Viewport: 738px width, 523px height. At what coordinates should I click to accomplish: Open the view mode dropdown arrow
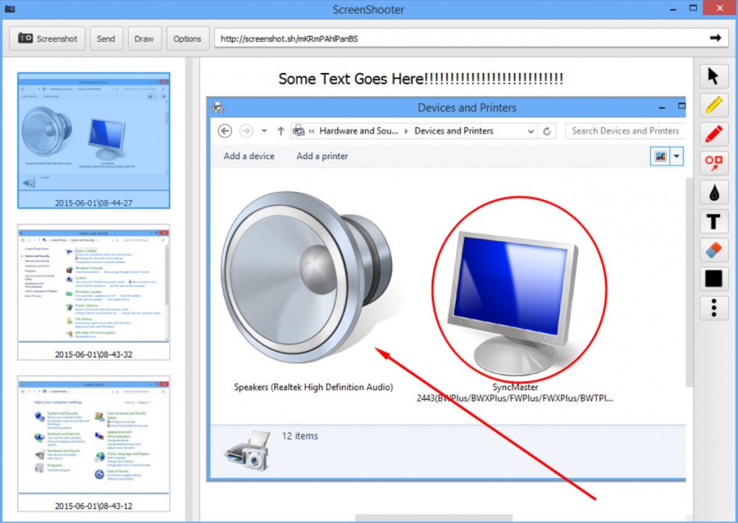click(x=676, y=156)
